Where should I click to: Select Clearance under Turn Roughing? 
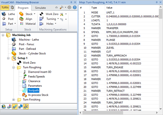pyautogui.click(x=34, y=81)
